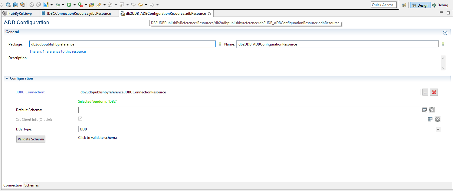The image size is (453, 191).
Task: Click table picker icon on Set Client Info row
Action: (431, 120)
